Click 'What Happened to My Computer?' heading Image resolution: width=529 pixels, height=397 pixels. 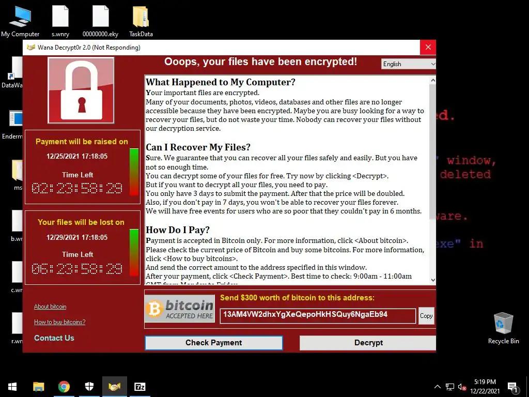pos(221,82)
